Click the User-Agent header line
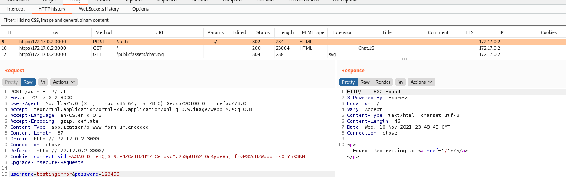 click(x=128, y=103)
